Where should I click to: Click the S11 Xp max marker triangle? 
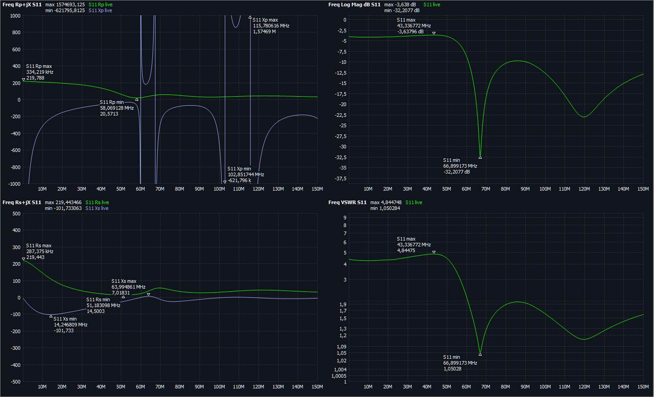coord(250,17)
